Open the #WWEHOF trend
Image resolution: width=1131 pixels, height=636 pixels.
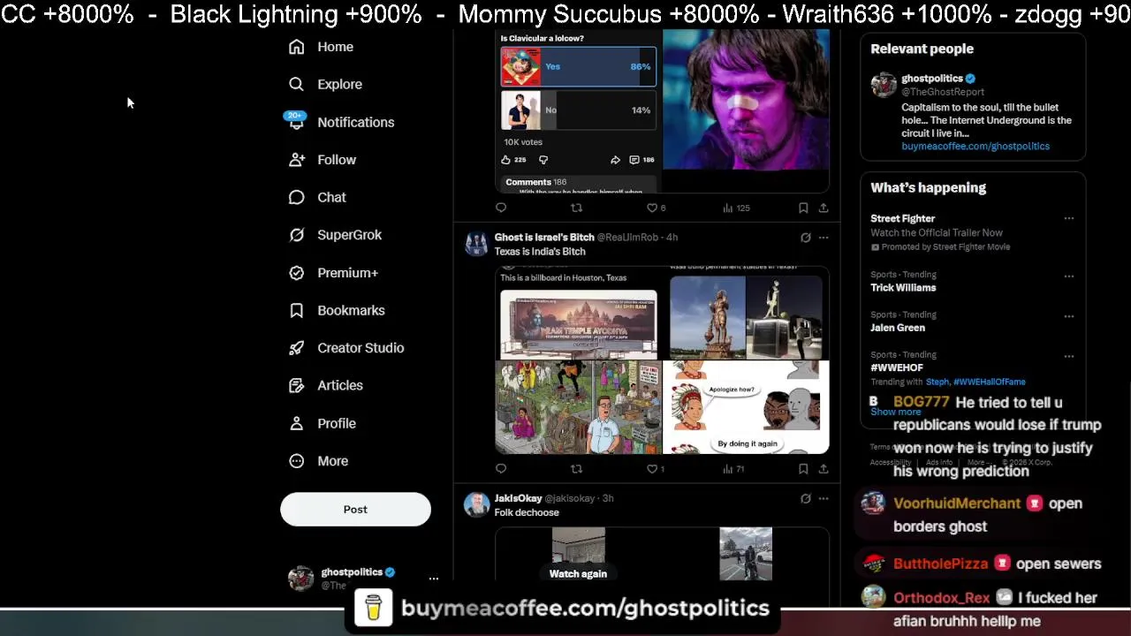click(x=897, y=367)
